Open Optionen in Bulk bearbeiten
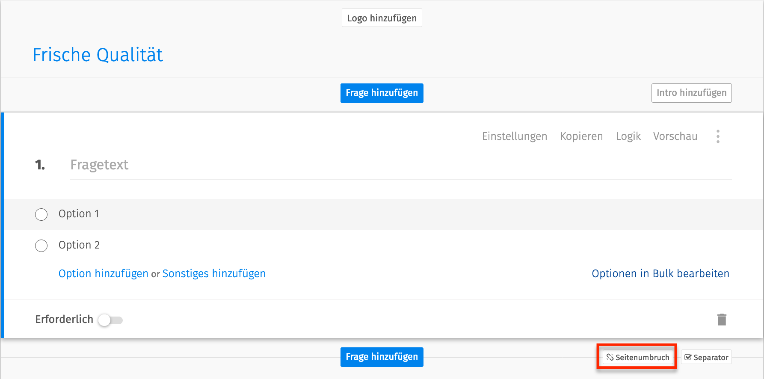This screenshot has height=379, width=764. click(660, 273)
